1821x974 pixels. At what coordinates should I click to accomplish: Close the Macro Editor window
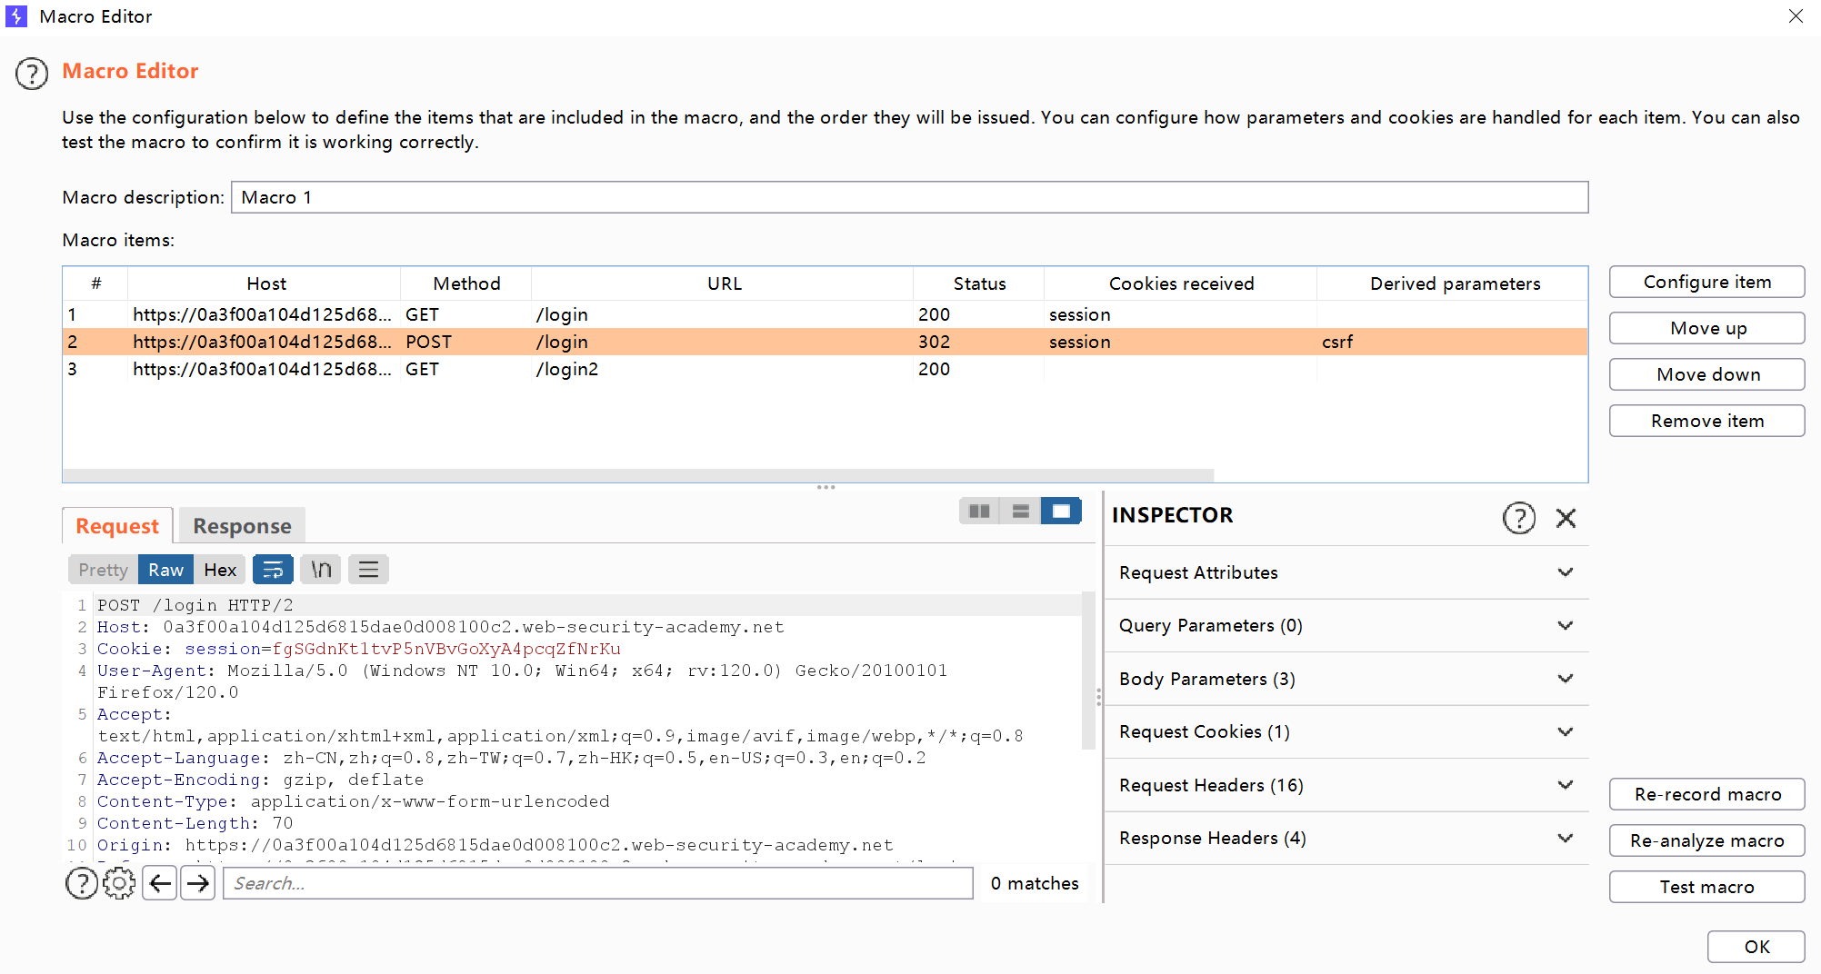(x=1796, y=16)
